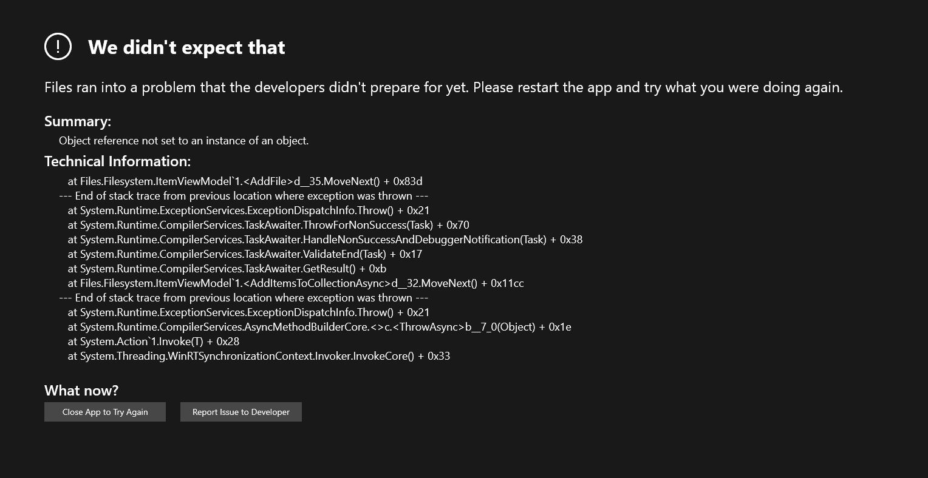Image resolution: width=928 pixels, height=478 pixels.
Task: Click the Summary section label
Action: (77, 121)
